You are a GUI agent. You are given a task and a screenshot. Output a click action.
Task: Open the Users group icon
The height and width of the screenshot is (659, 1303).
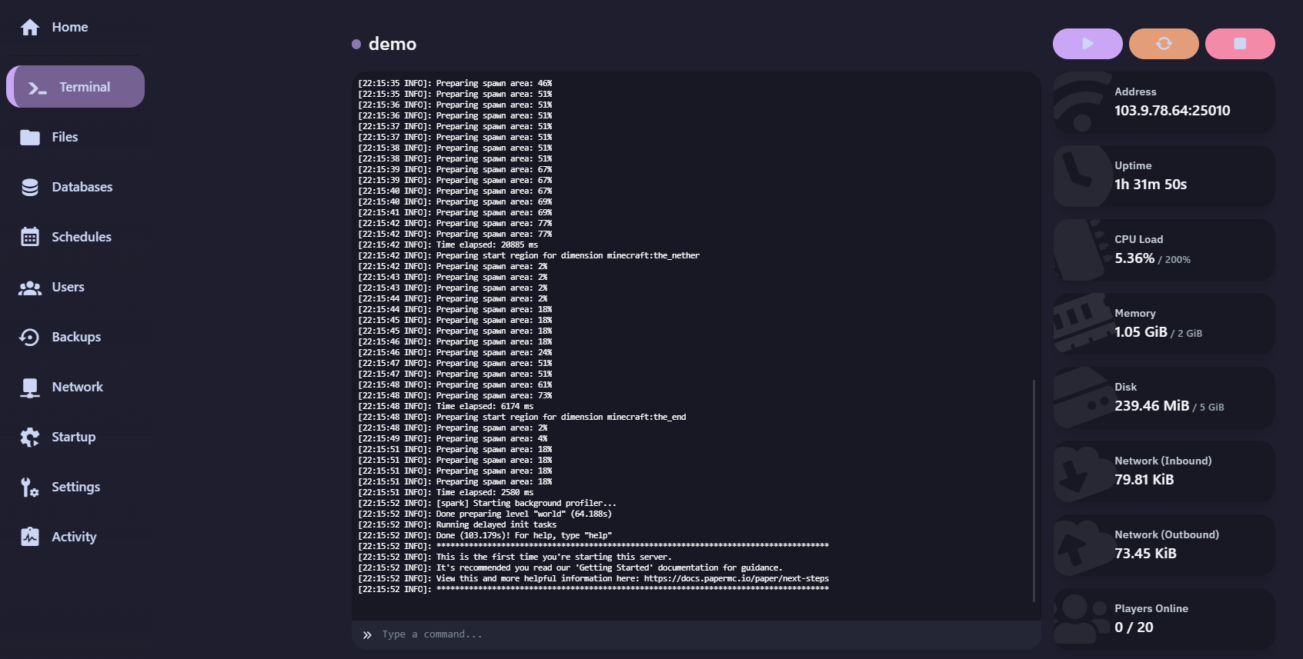(30, 288)
